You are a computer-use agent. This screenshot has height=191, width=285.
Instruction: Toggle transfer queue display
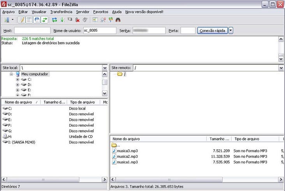[44, 19]
